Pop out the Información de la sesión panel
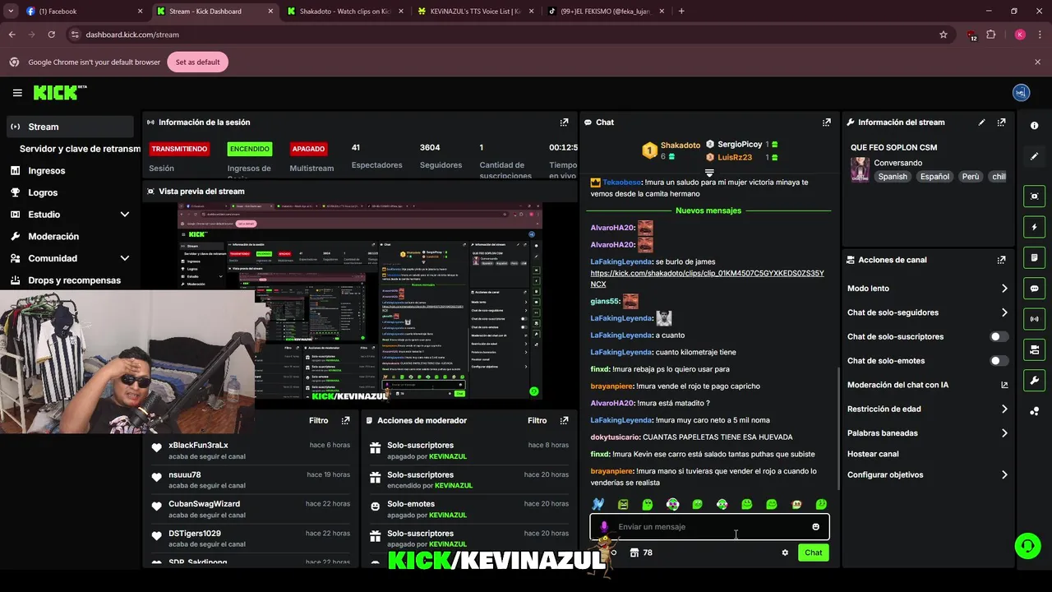Viewport: 1052px width, 592px height. pyautogui.click(x=564, y=123)
